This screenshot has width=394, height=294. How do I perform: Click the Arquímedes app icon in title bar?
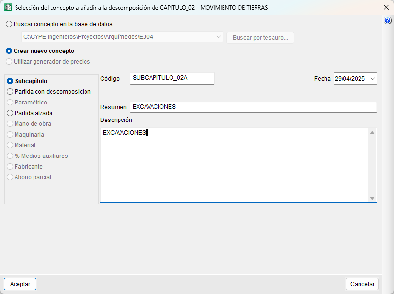(8, 7)
